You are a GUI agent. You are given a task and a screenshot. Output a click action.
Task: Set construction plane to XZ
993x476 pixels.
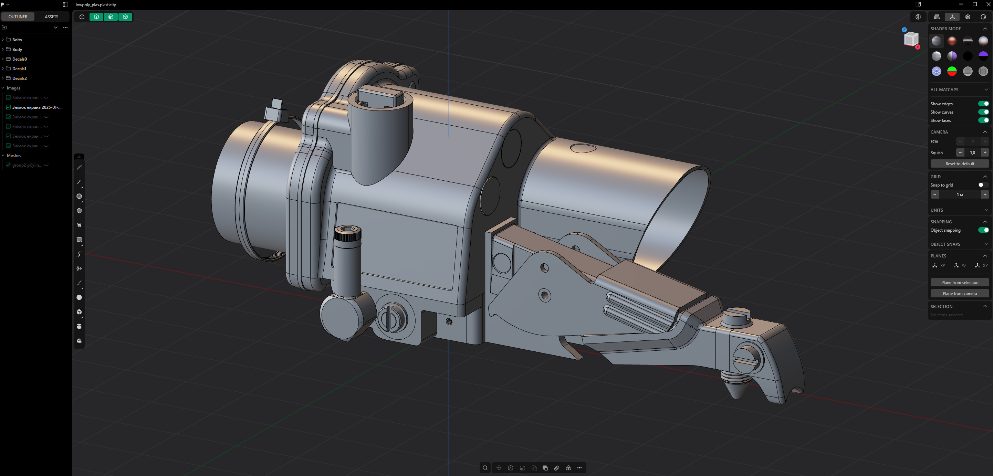click(981, 266)
